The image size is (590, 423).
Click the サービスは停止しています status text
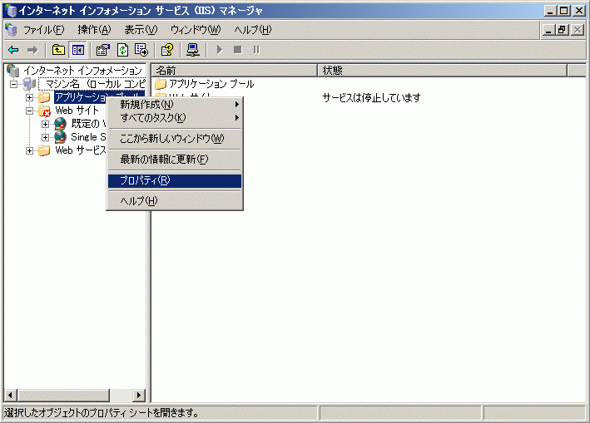pyautogui.click(x=371, y=98)
